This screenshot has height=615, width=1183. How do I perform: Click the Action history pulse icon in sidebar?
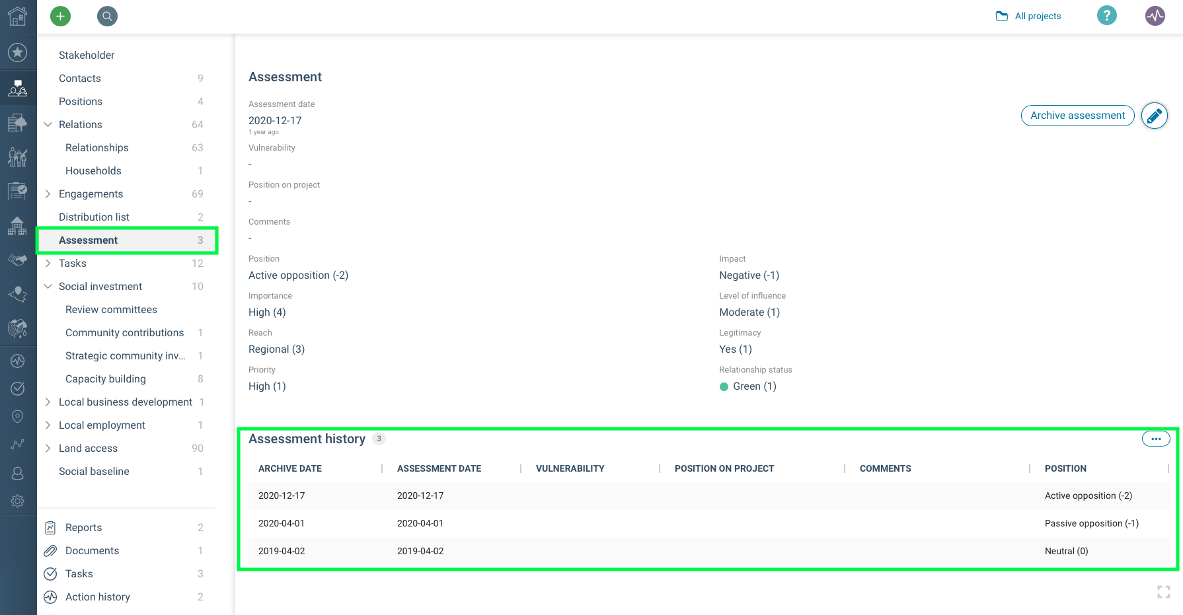click(50, 597)
